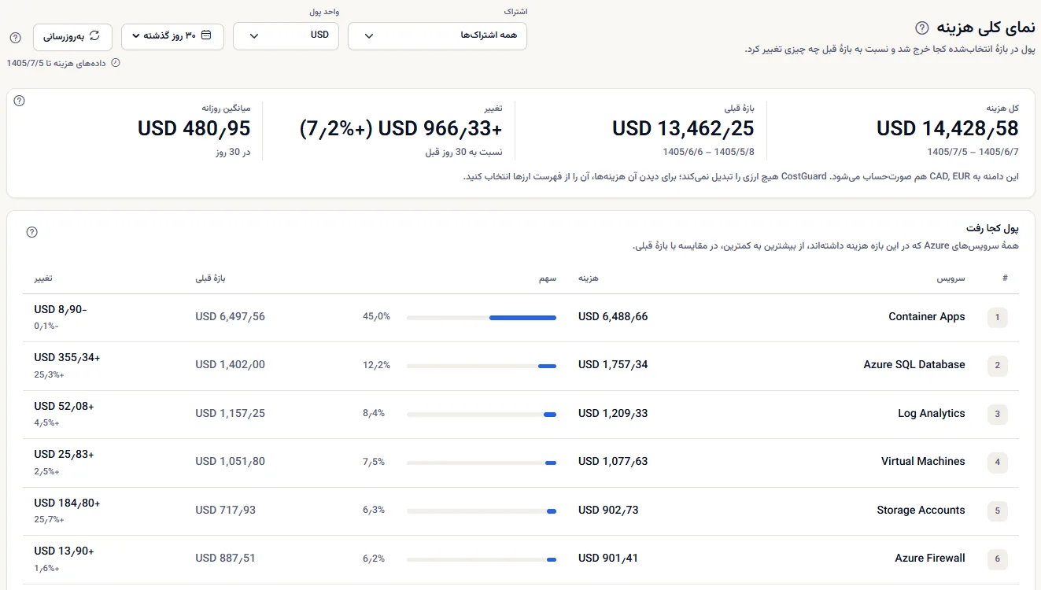This screenshot has height=590, width=1041.
Task: Open the ۳۰ روز گذشته date range dropdown
Action: (173, 36)
